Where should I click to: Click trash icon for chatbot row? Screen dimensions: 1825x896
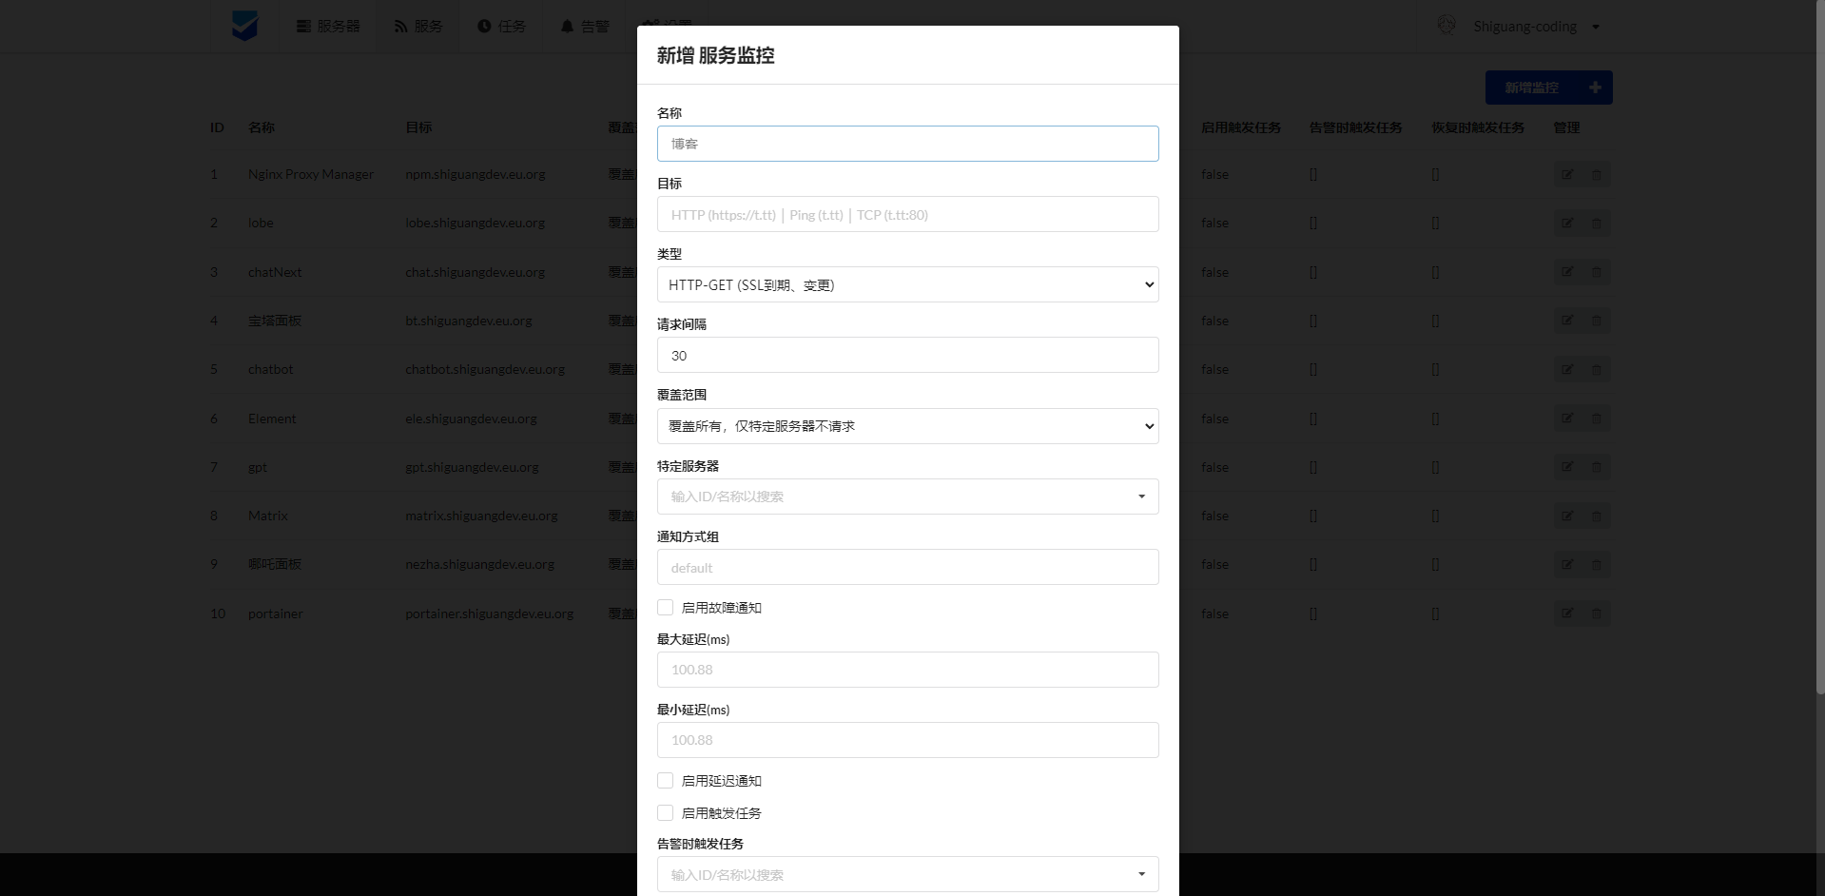click(1597, 370)
